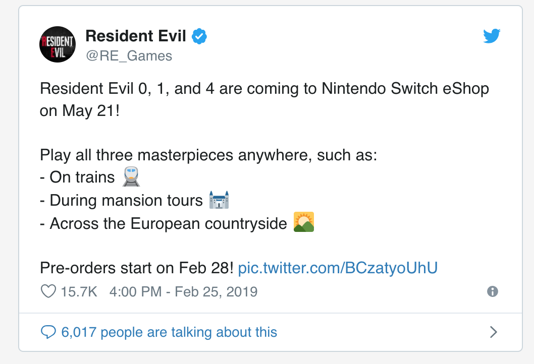Click the speech bubble reply icon
Image resolution: width=534 pixels, height=364 pixels.
coord(47,332)
